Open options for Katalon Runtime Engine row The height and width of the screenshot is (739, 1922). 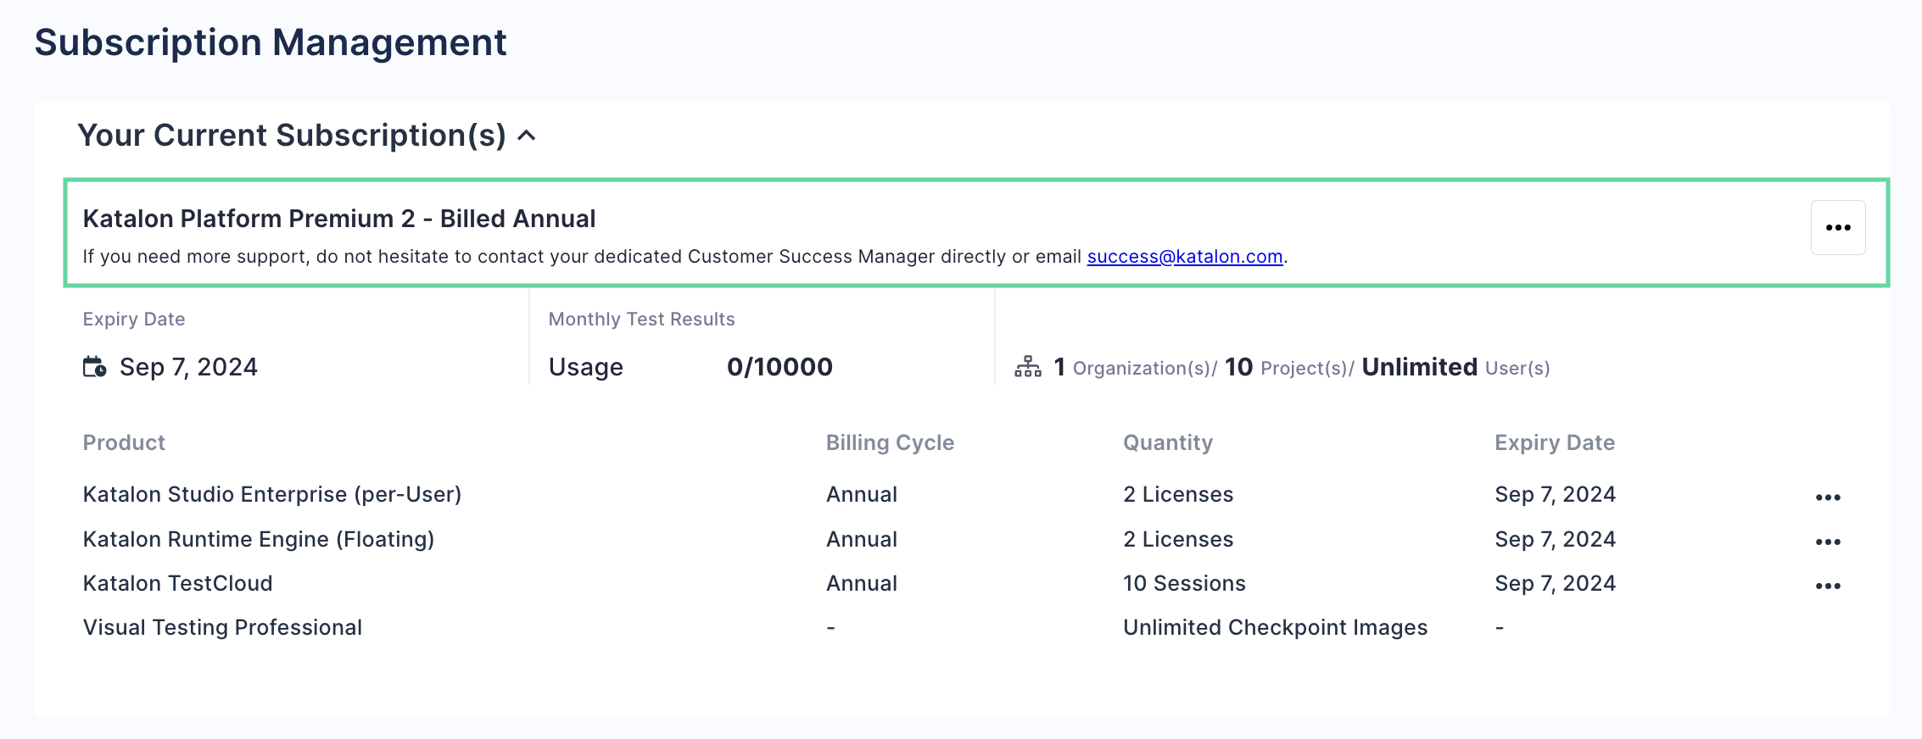pos(1828,542)
